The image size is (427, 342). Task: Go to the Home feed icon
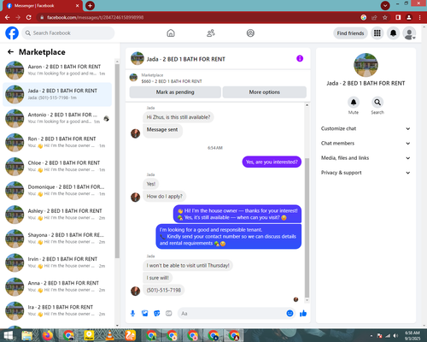171,33
